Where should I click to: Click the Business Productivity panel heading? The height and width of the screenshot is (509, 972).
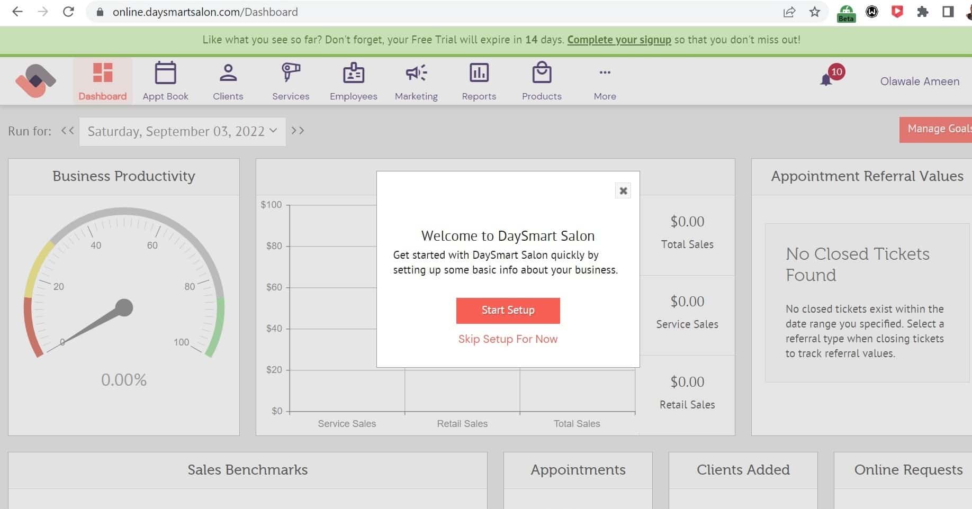pos(124,176)
